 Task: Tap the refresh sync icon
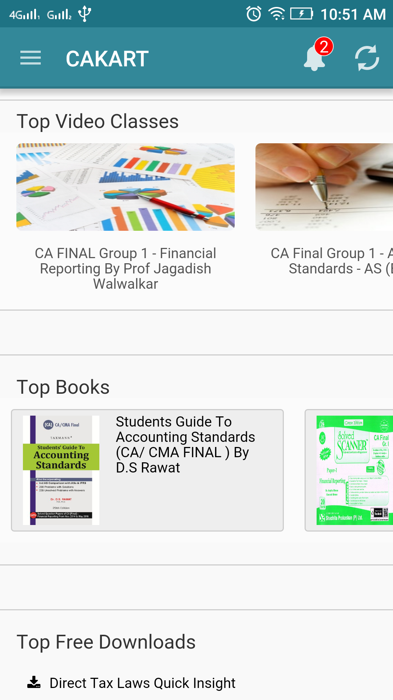(x=367, y=58)
